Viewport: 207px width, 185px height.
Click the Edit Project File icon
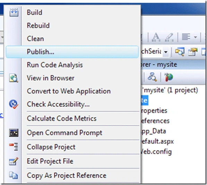pos(14,161)
